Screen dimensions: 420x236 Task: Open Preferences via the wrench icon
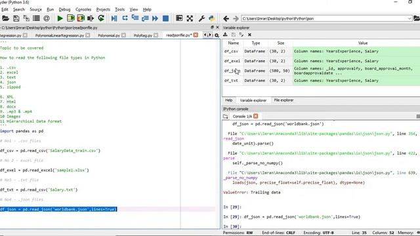201,18
